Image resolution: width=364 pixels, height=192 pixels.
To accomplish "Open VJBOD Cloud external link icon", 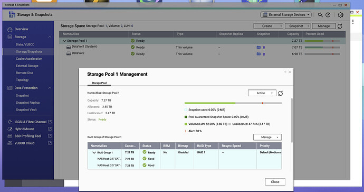I will point(50,143).
